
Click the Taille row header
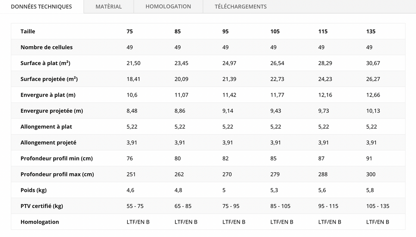pyautogui.click(x=28, y=32)
